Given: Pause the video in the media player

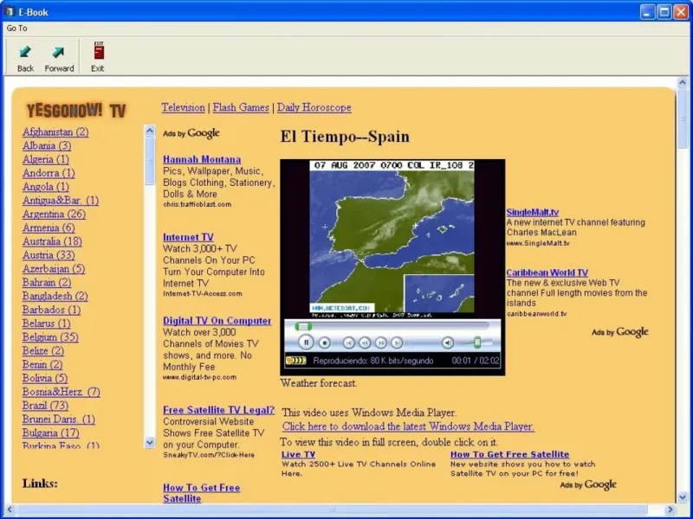Looking at the screenshot, I should [306, 343].
